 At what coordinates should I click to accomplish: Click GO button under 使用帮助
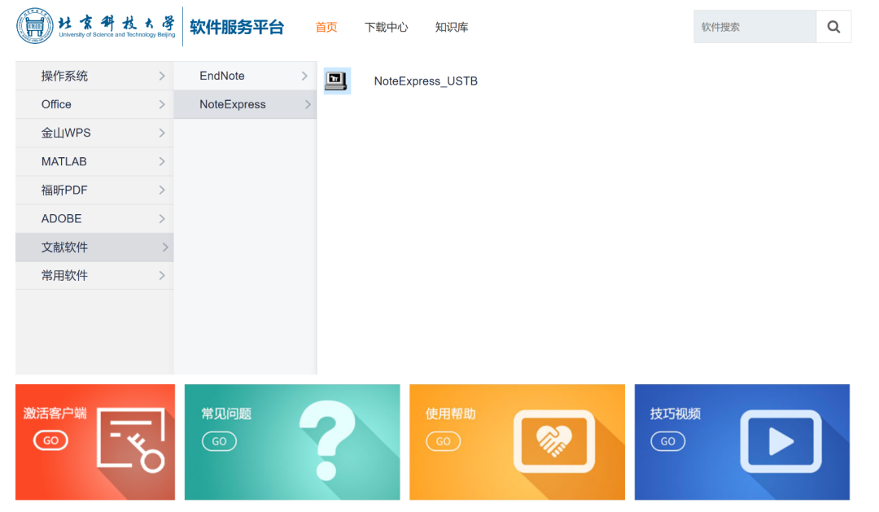tap(444, 441)
